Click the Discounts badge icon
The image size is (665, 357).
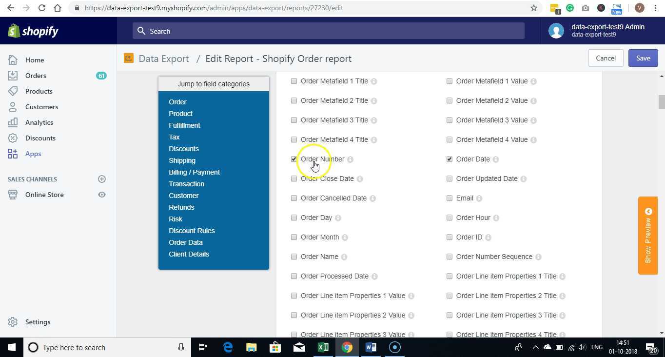click(13, 138)
